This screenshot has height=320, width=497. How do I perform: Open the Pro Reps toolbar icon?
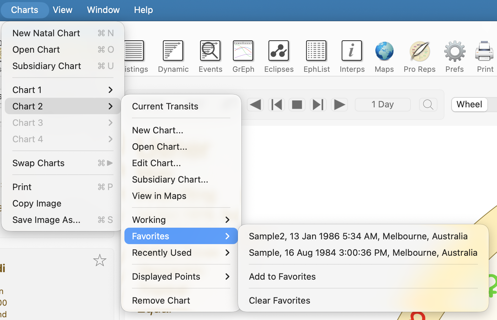tap(420, 51)
